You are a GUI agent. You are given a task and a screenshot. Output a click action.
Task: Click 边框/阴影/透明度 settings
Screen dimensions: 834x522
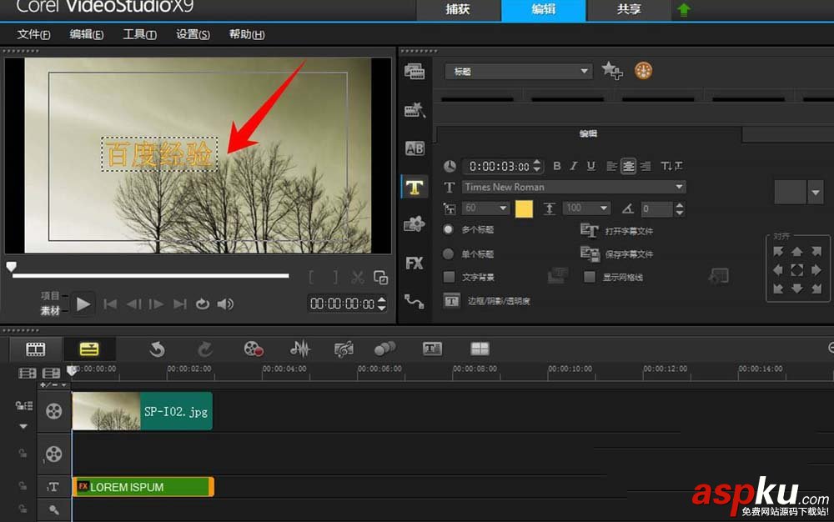point(498,299)
